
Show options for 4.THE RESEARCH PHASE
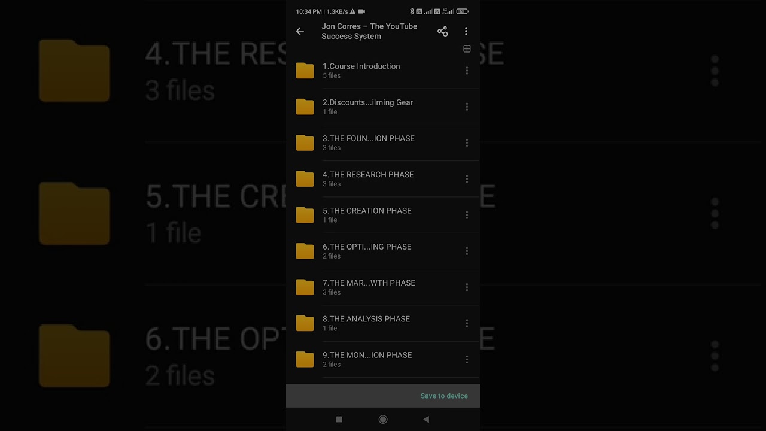tap(467, 179)
